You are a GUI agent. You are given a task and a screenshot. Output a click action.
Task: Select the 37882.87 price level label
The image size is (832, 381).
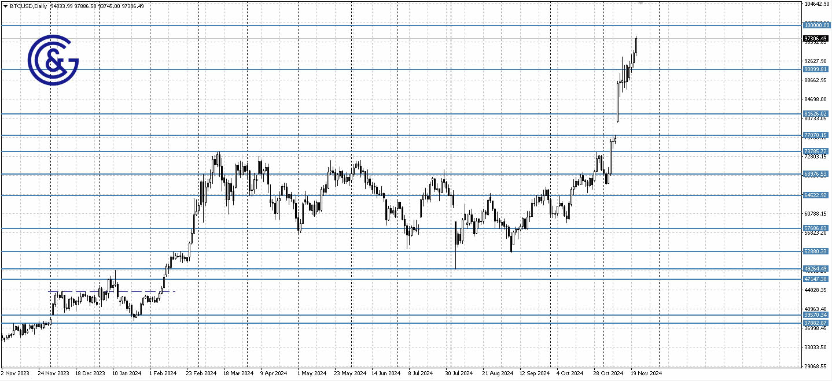click(x=816, y=323)
